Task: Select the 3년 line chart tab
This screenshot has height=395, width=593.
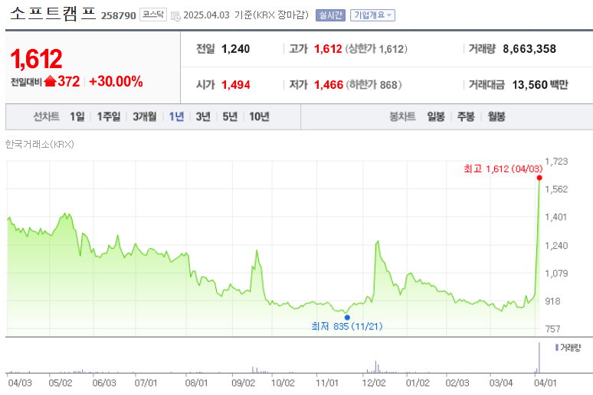Action: pyautogui.click(x=203, y=116)
